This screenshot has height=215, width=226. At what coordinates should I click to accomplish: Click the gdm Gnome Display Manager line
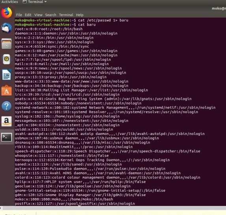point(80,195)
